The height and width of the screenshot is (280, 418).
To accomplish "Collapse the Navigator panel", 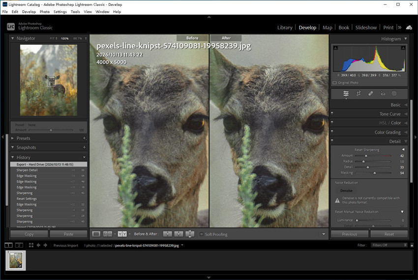I will pyautogui.click(x=12, y=38).
